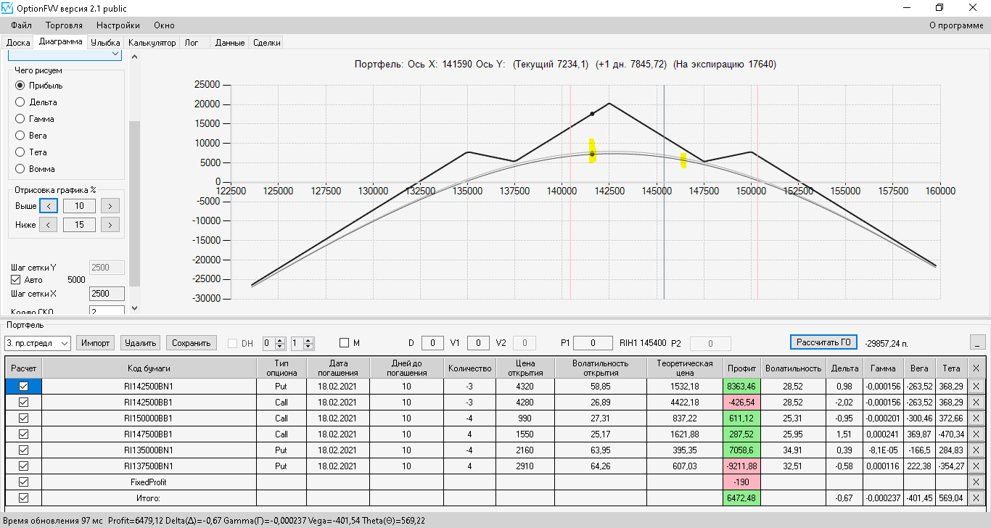Click the Сохранить button
Screen dimensions: 991x528
[x=192, y=342]
